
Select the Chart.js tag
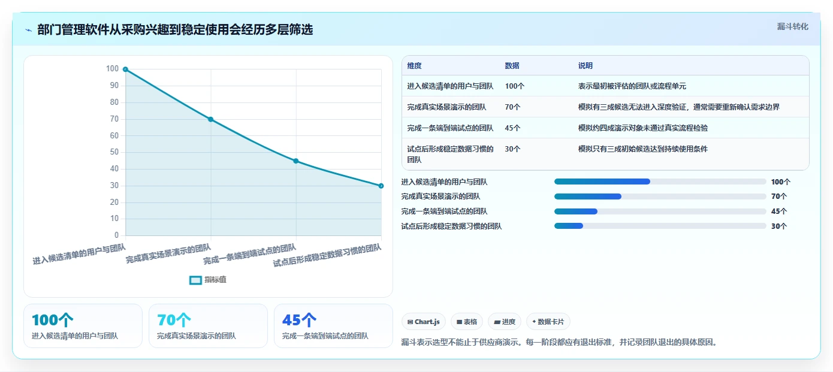pyautogui.click(x=424, y=322)
